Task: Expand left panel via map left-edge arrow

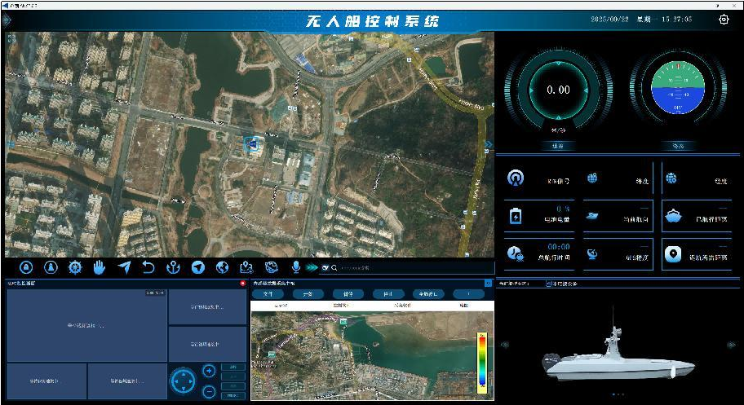Action: click(x=10, y=144)
